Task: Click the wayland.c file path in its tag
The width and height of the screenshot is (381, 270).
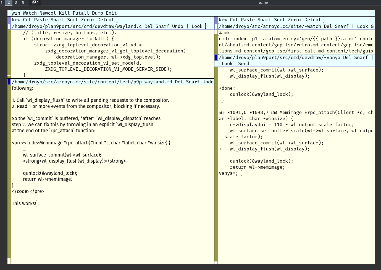Action: pos(77,26)
